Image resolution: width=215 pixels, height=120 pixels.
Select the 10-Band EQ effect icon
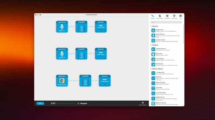[153, 73]
